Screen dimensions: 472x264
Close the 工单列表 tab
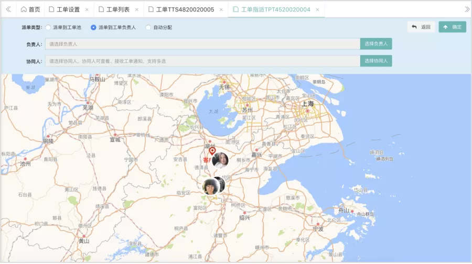[x=137, y=9]
